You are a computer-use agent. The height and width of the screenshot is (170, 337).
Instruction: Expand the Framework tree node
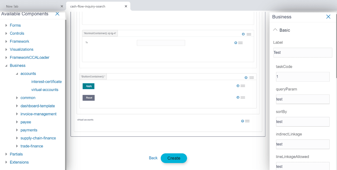coord(6,42)
